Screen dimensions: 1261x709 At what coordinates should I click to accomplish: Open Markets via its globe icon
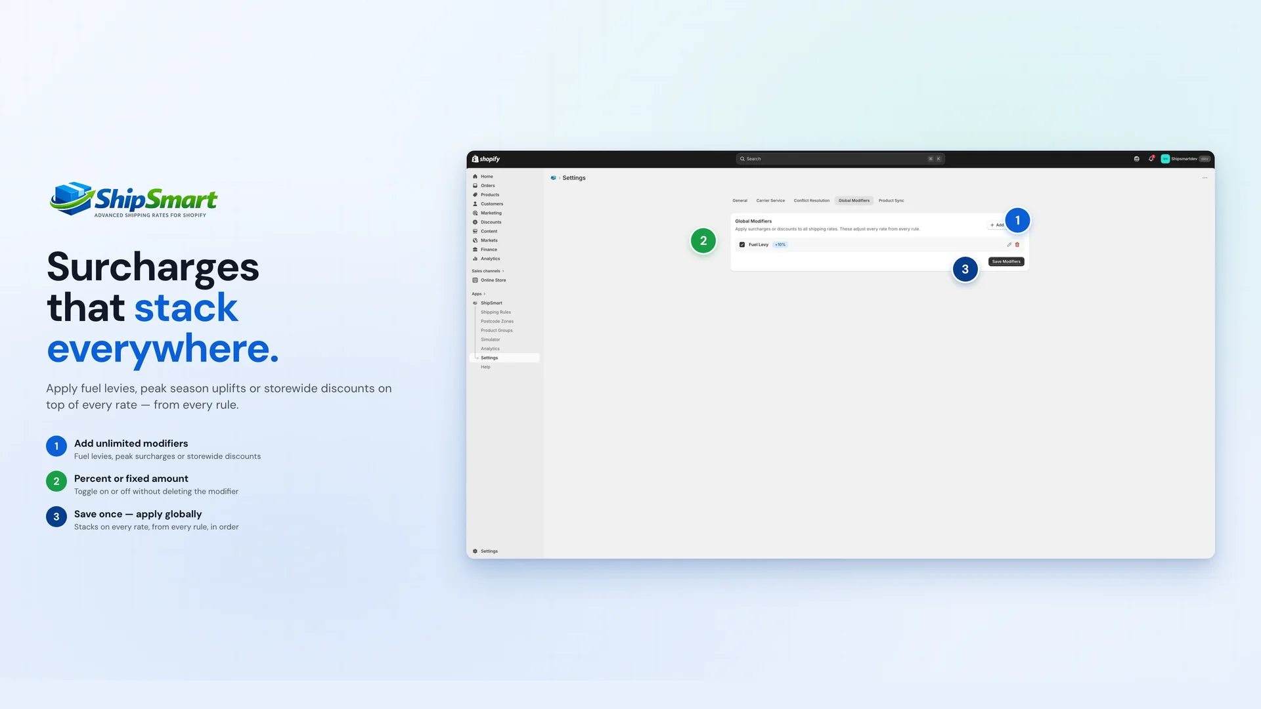pyautogui.click(x=475, y=241)
